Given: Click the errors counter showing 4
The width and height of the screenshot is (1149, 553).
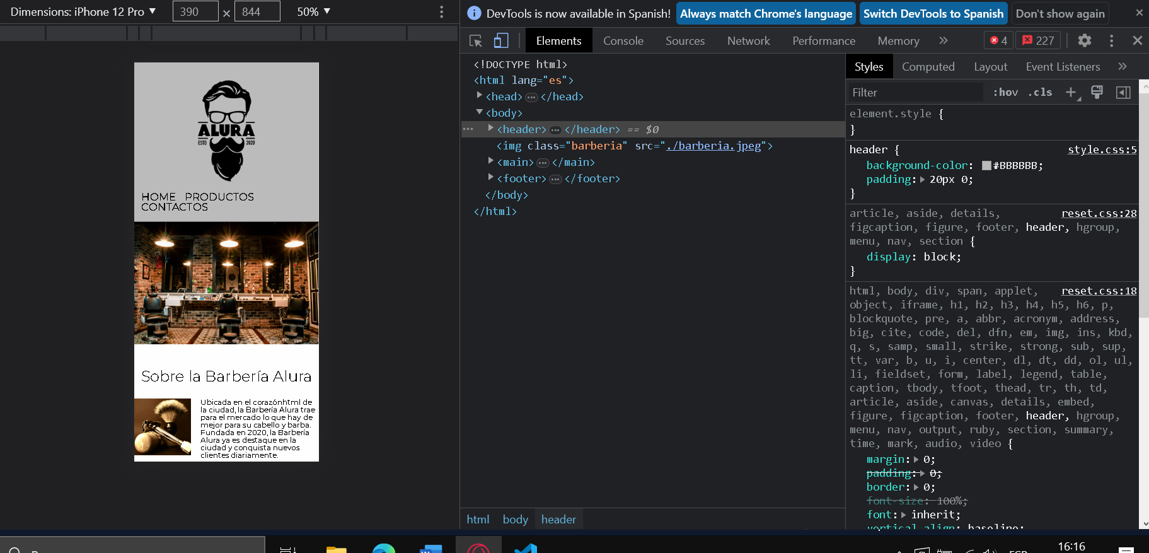Looking at the screenshot, I should pyautogui.click(x=998, y=40).
